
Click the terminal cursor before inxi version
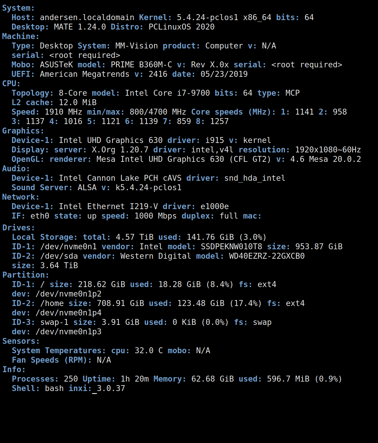click(x=94, y=389)
